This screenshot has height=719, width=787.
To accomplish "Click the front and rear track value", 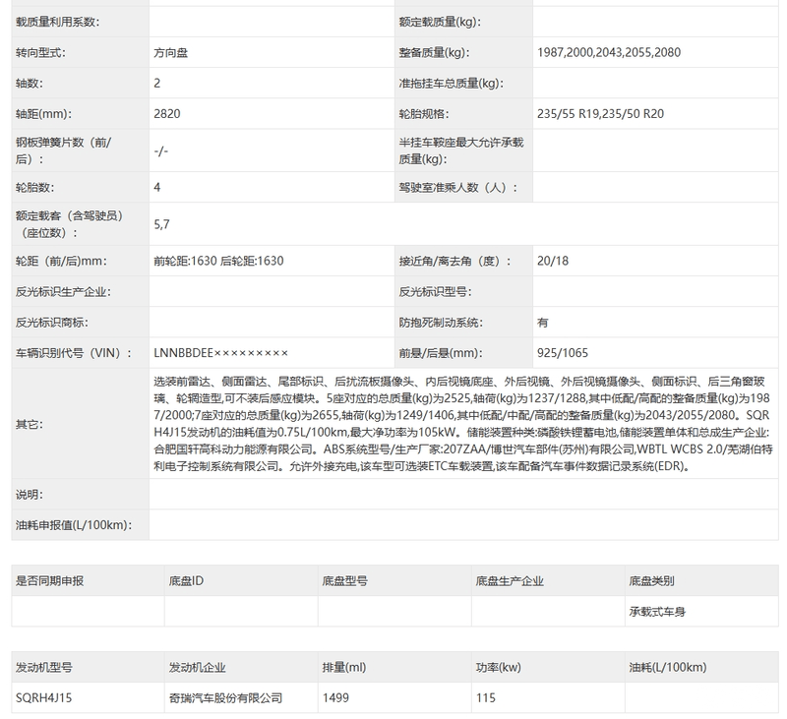I will click(x=218, y=262).
